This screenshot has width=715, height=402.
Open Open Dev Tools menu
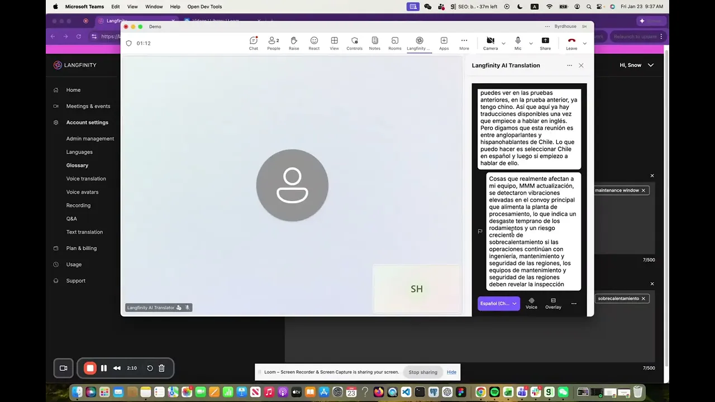click(204, 7)
